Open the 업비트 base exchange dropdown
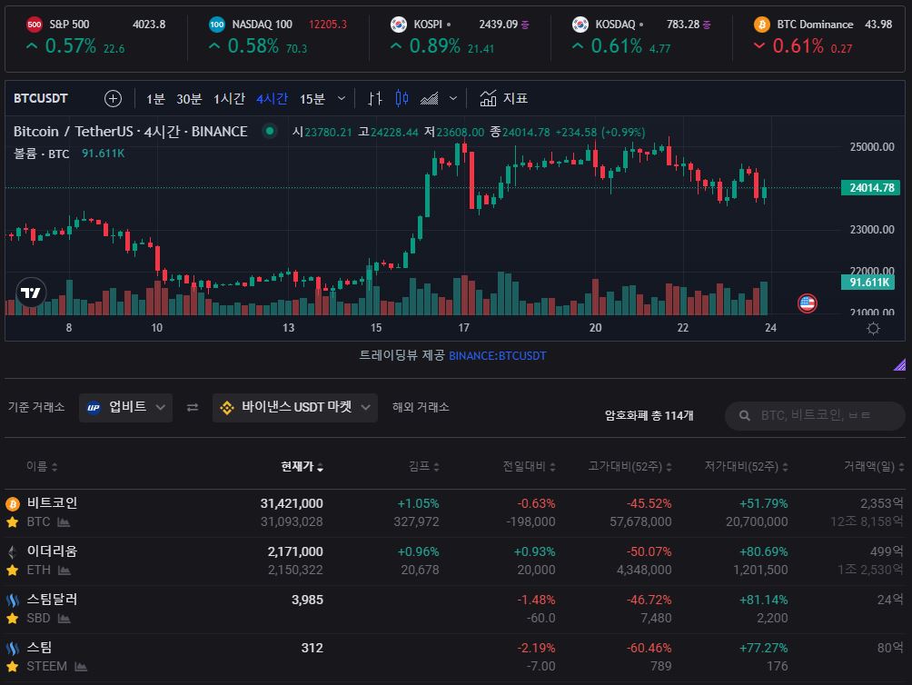The width and height of the screenshot is (912, 685). (x=125, y=408)
